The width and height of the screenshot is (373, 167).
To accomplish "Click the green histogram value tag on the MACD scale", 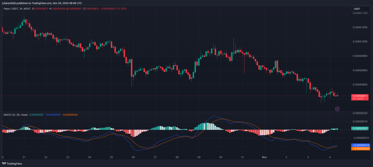I will tap(360, 128).
